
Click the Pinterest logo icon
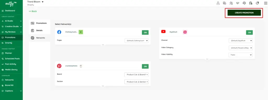pyautogui.click(x=59, y=66)
